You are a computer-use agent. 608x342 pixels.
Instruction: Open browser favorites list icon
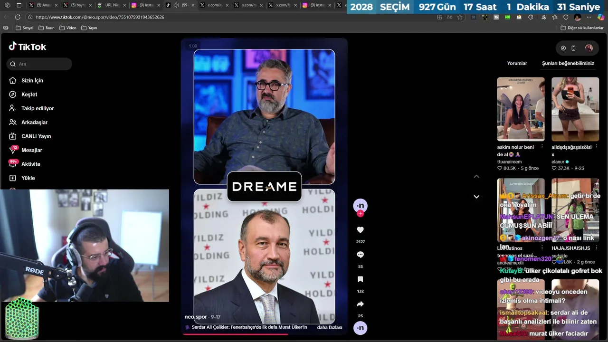pos(554,17)
